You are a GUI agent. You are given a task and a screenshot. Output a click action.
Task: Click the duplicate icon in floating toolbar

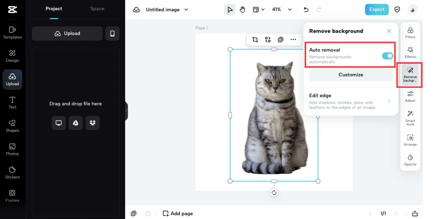tap(281, 40)
